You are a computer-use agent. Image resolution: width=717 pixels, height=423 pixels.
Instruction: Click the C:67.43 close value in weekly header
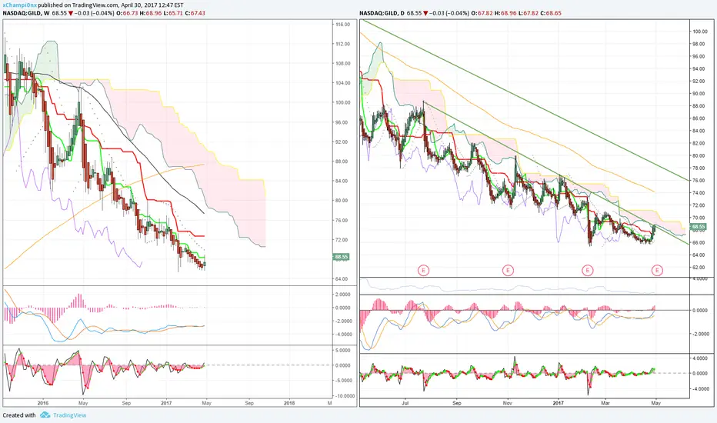pos(195,13)
